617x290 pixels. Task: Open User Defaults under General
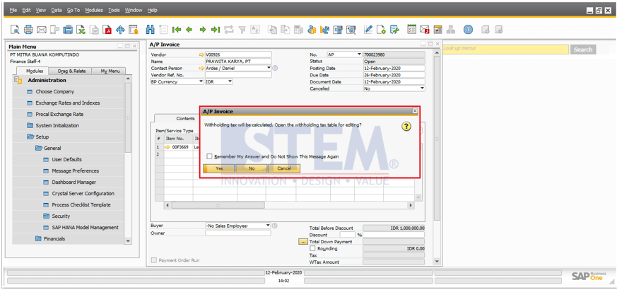tap(67, 160)
